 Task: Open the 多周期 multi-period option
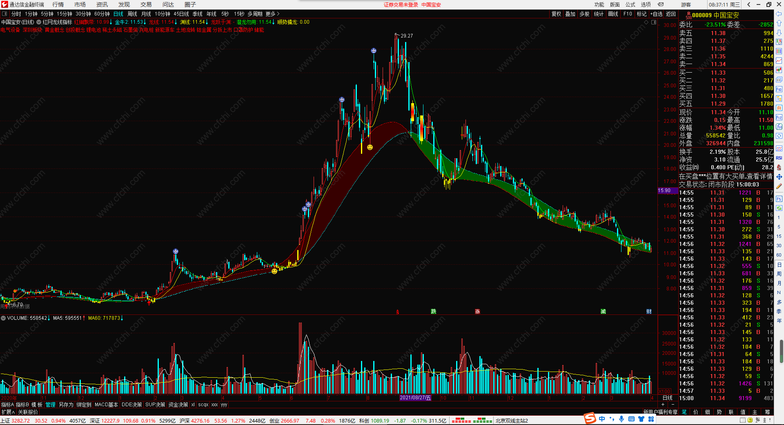tap(255, 14)
